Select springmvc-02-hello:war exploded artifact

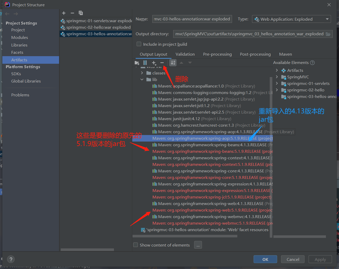(96, 27)
